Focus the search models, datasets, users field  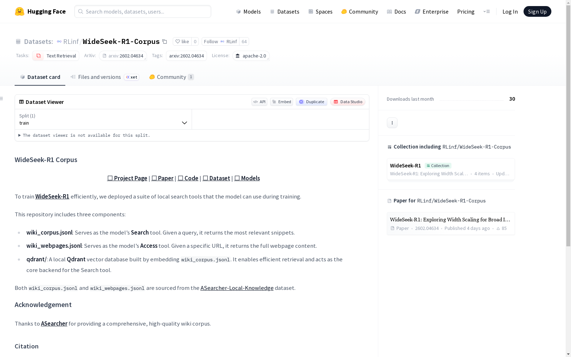tap(143, 11)
